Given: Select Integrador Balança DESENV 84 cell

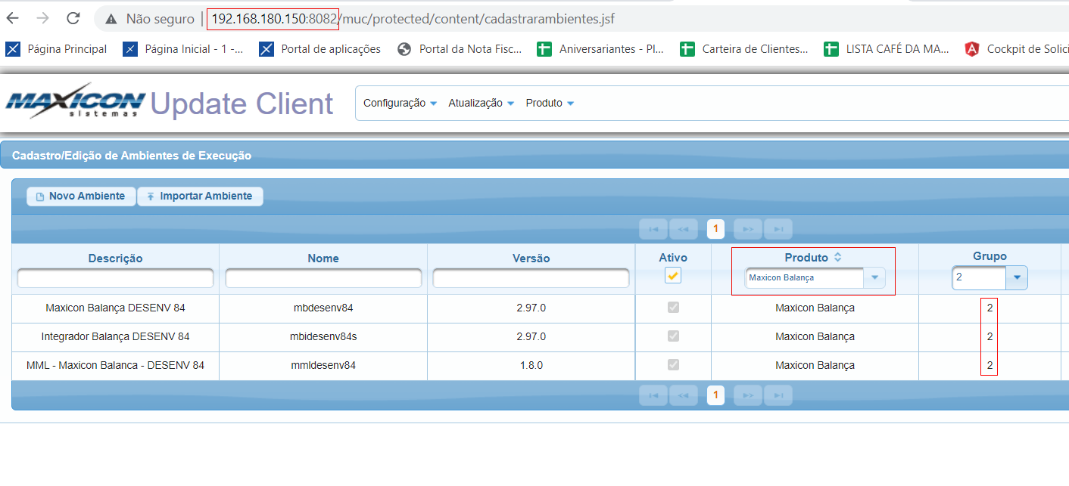Looking at the screenshot, I should point(115,336).
